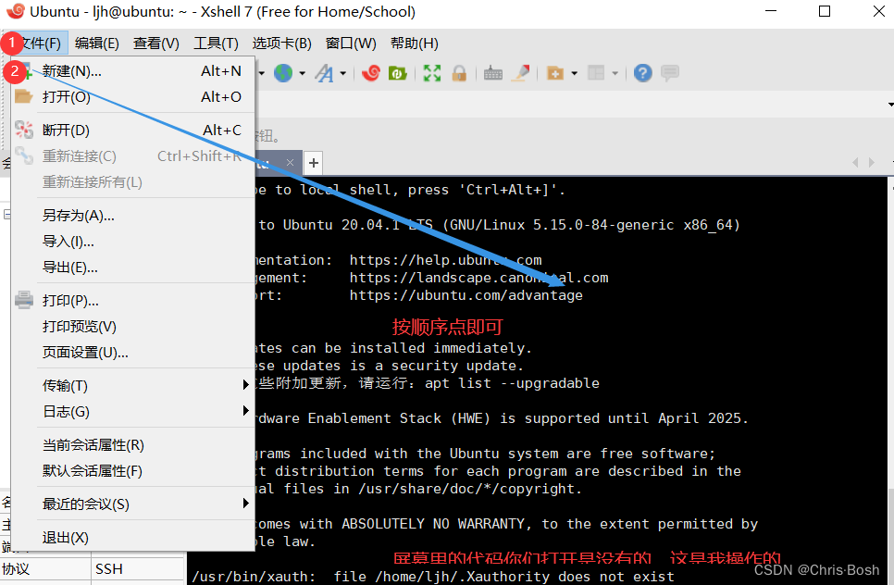This screenshot has height=585, width=894.
Task: Open the 选项卡(B) menu
Action: click(x=281, y=44)
